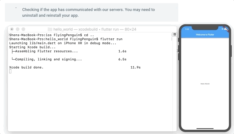Viewport: 234px width, 134px height.
Task: Click the terminal cursor block at prompt
Action: (x=10, y=71)
